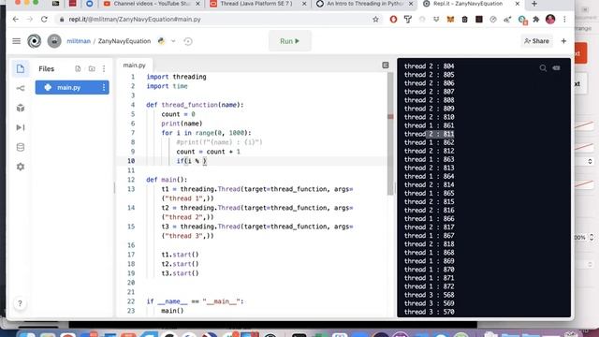The height and width of the screenshot is (337, 599).
Task: Switch to An Intro to Threading tab
Action: click(x=365, y=4)
